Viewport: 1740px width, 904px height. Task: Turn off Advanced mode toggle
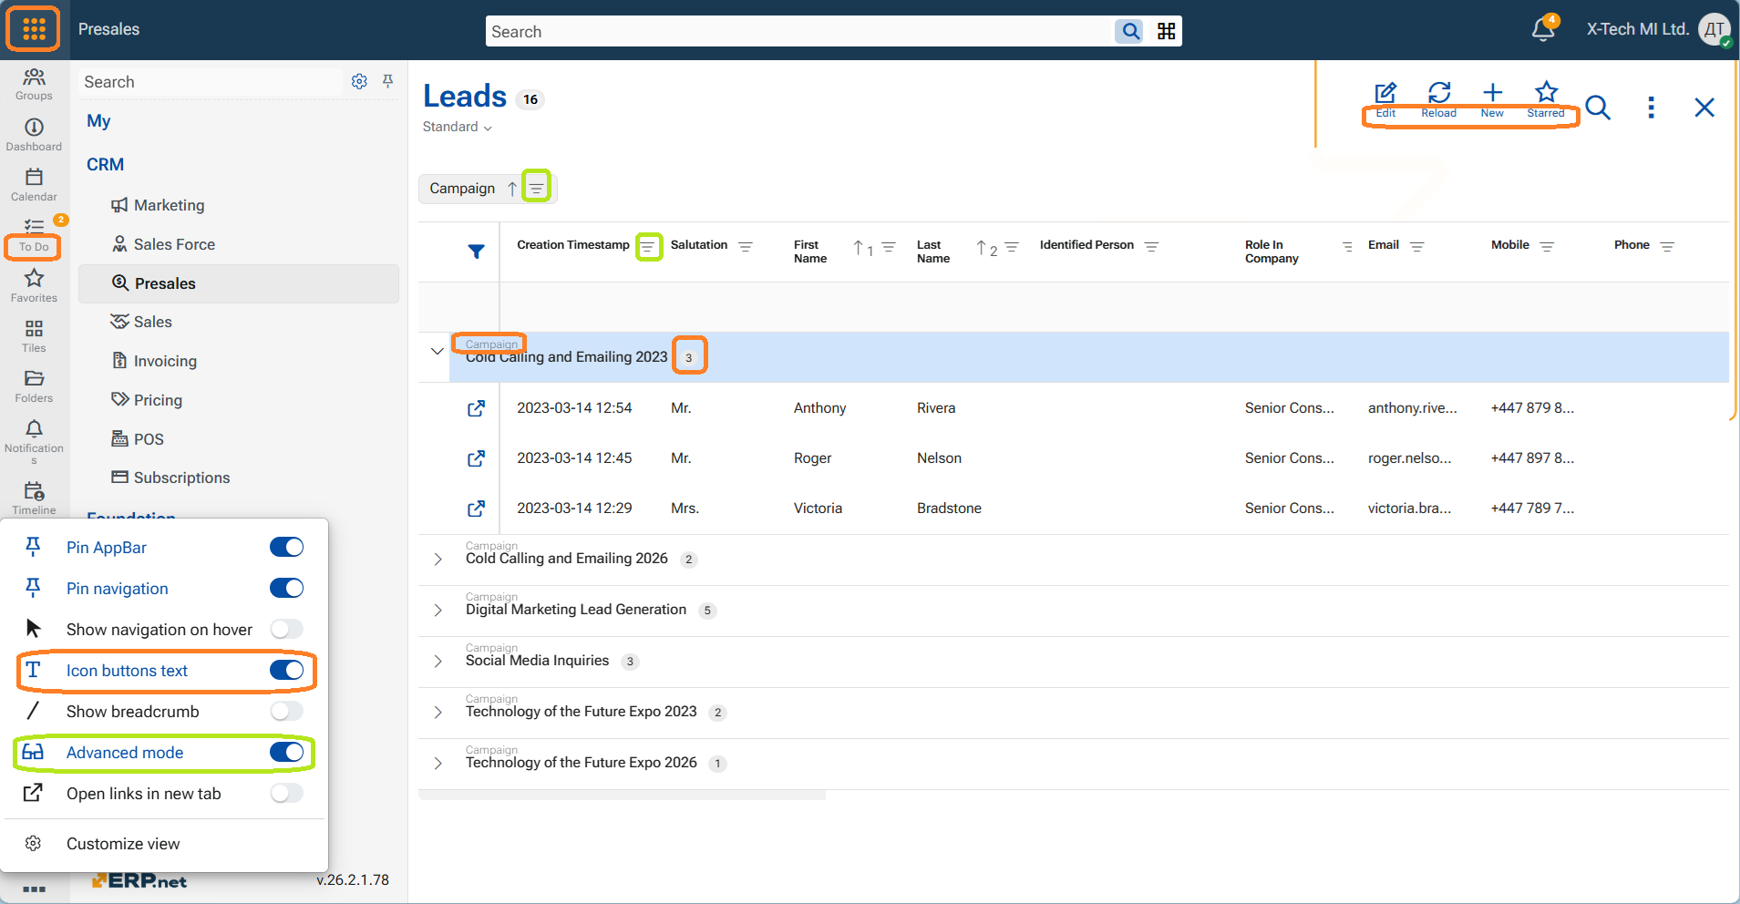click(x=286, y=753)
